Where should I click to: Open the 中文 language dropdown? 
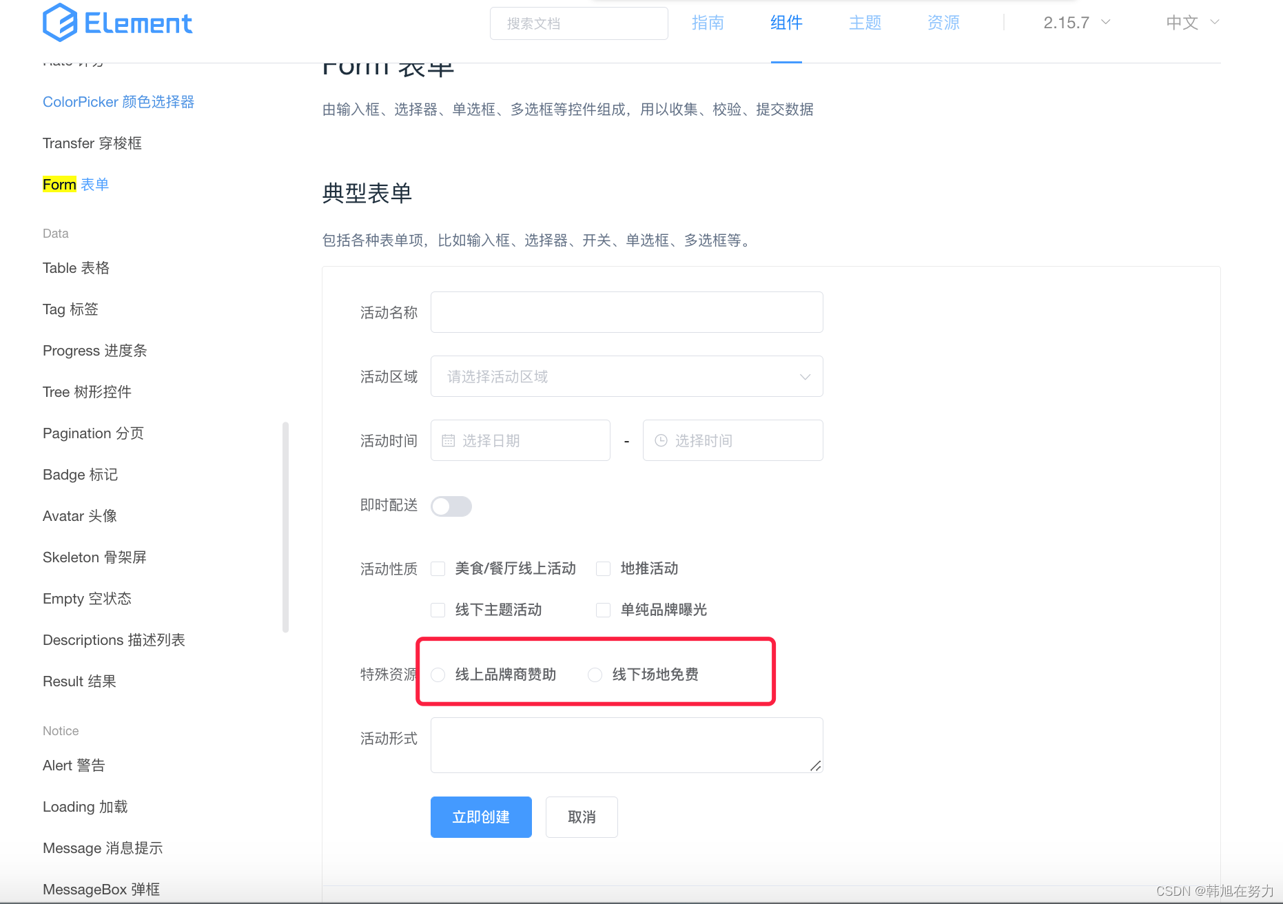[x=1193, y=23]
